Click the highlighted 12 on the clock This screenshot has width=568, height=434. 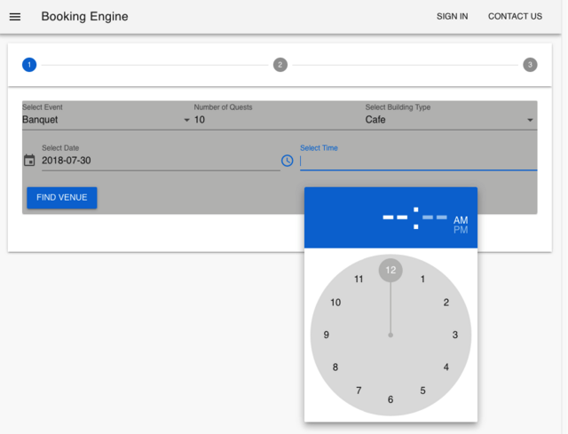pyautogui.click(x=390, y=271)
